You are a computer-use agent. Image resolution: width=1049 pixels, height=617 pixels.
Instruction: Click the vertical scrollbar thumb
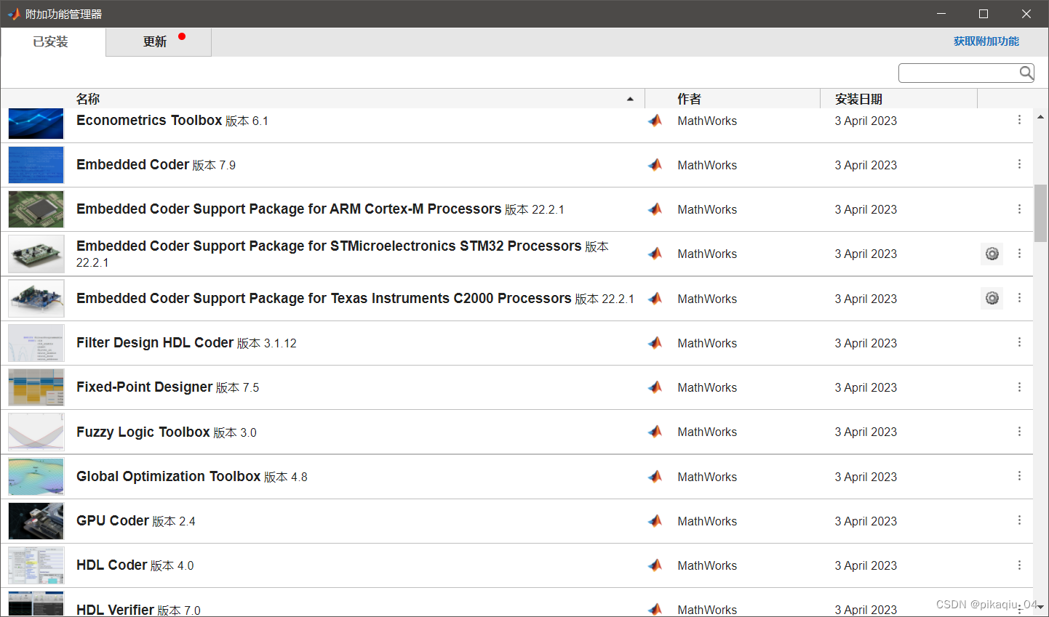(x=1040, y=213)
